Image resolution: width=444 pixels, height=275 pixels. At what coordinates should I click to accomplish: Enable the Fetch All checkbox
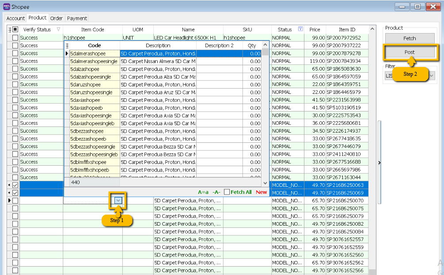227,192
